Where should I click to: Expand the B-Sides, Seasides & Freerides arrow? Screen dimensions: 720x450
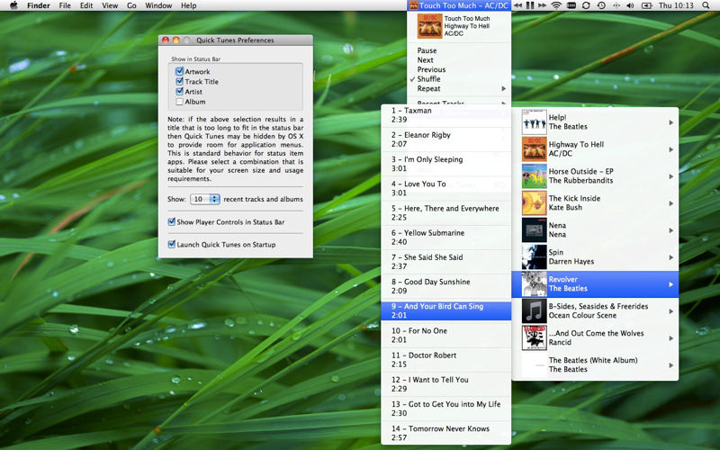point(670,311)
